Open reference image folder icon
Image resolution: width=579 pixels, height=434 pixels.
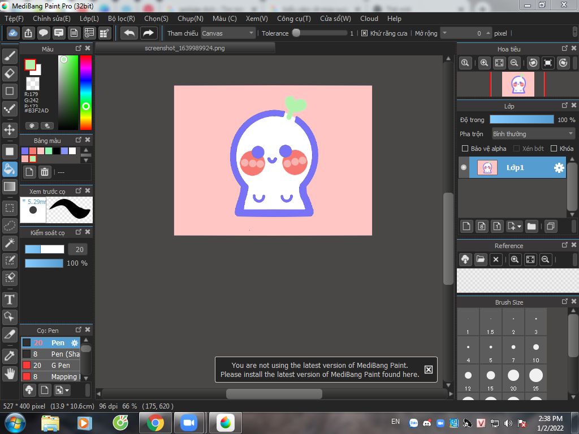[481, 259]
